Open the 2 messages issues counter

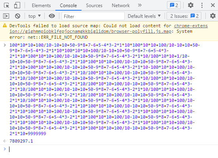[174, 5]
